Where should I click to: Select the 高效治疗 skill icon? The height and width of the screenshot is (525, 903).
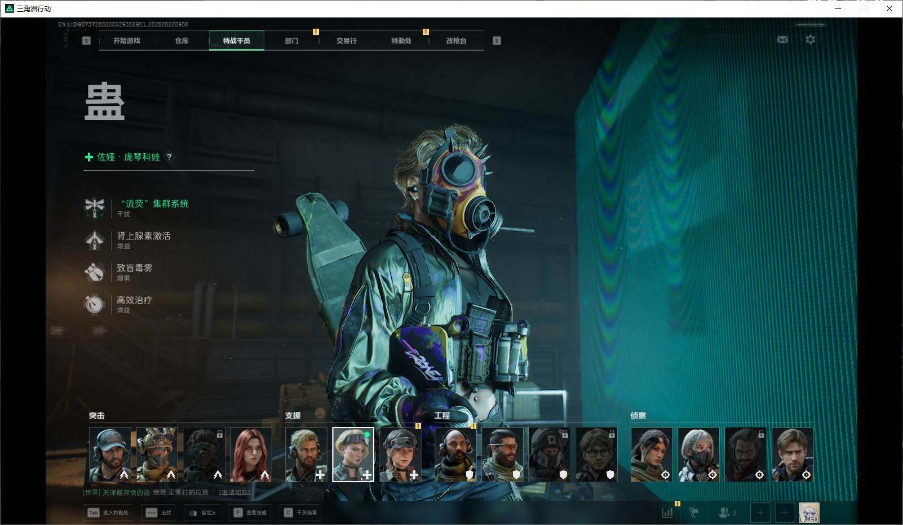click(x=95, y=304)
